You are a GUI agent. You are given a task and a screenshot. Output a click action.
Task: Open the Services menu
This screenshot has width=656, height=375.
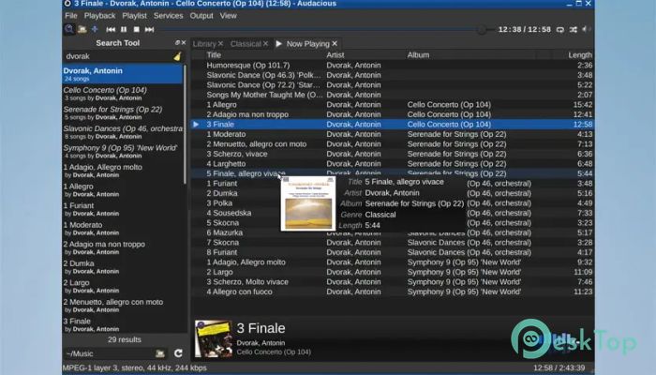[x=168, y=16]
